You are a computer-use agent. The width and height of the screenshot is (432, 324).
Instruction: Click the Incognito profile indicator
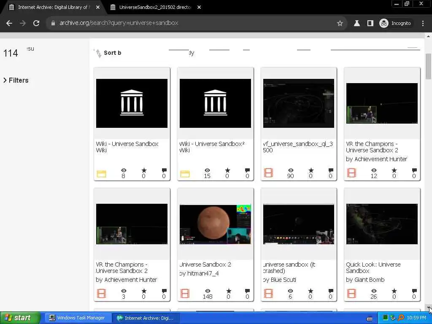395,23
